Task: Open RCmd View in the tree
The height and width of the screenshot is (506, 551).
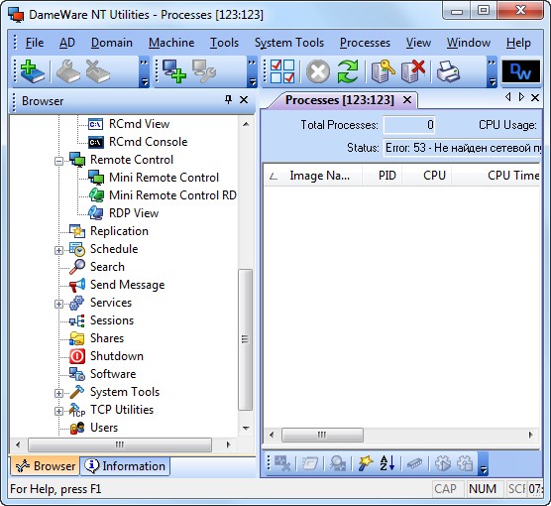Action: [139, 124]
